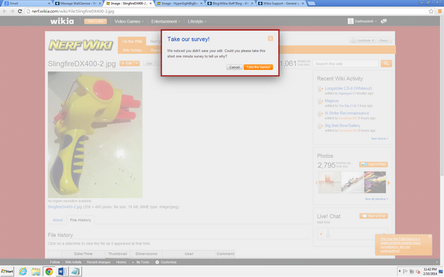The image size is (444, 277).
Task: Open a new browser tab
Action: point(311,3)
